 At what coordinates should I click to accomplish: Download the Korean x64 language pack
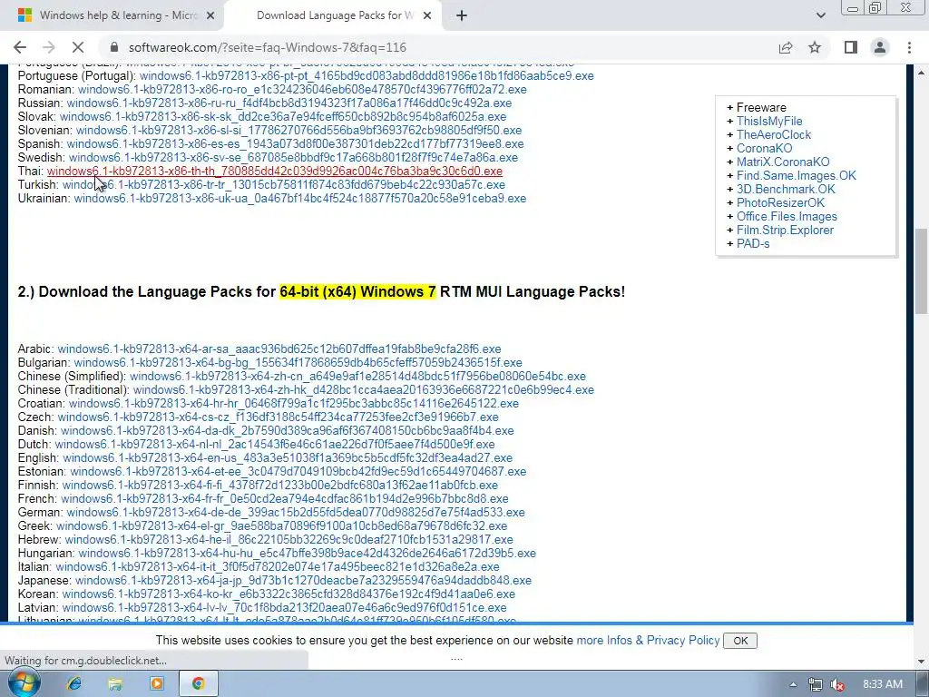click(288, 594)
